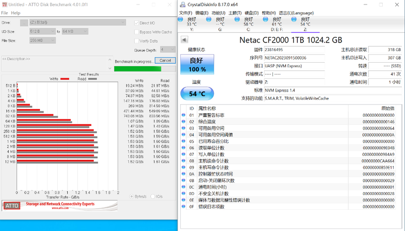Image resolution: width=405 pixels, height=231 pixels.
Task: Toggle the Direct I/O checkbox
Action: [136, 23]
